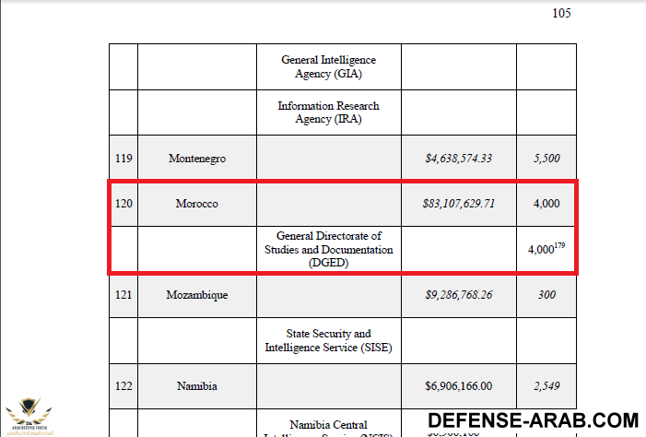Click the General Intelligence Agency (GIA) text
This screenshot has width=646, height=437.
328,67
